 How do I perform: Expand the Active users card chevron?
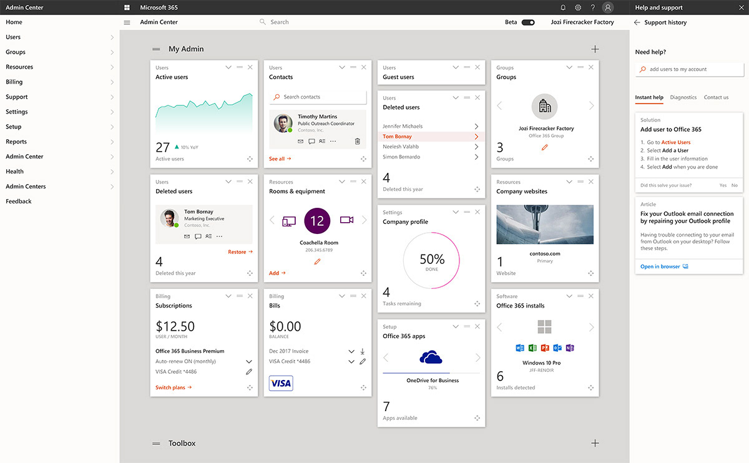[x=228, y=67]
